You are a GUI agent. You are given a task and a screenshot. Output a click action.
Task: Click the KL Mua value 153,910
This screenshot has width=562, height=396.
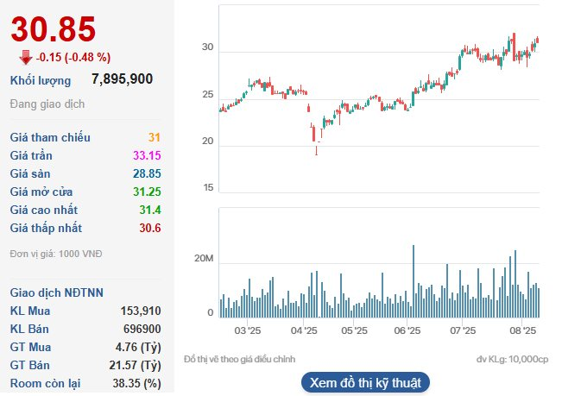137,310
